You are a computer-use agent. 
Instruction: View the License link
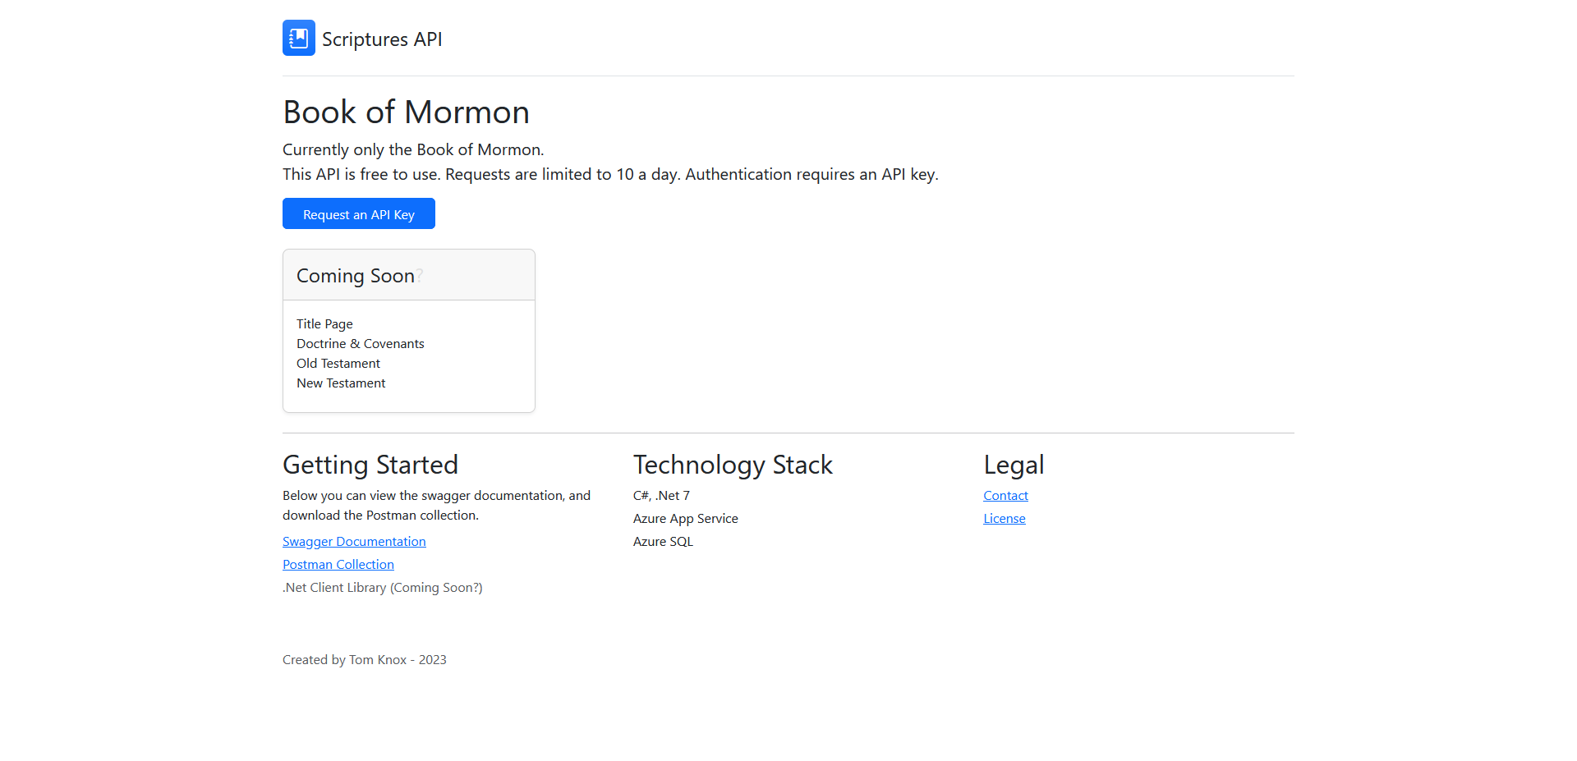tap(1005, 519)
